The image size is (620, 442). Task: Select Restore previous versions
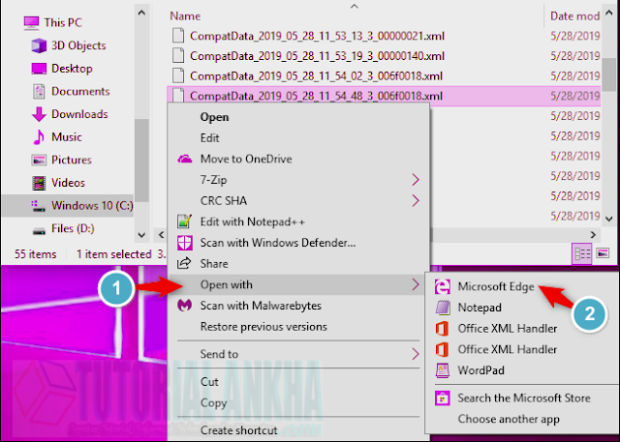coord(263,327)
